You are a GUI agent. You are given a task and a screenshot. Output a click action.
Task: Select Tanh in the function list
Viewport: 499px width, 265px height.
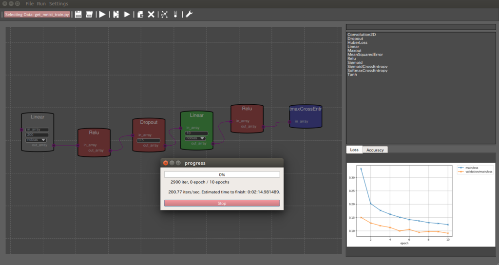(x=352, y=75)
